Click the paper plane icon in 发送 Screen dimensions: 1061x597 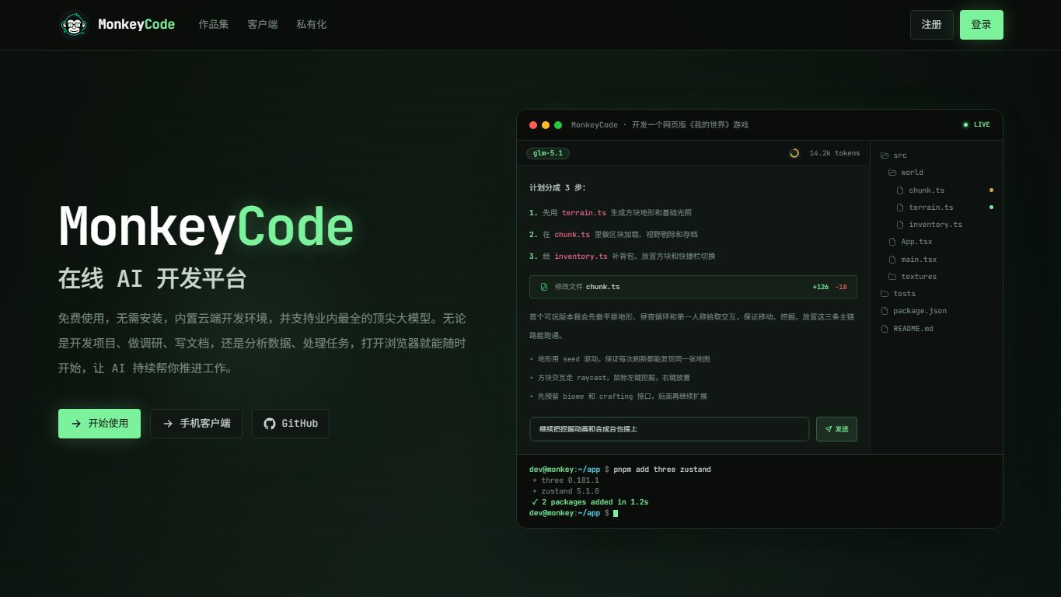pos(829,429)
